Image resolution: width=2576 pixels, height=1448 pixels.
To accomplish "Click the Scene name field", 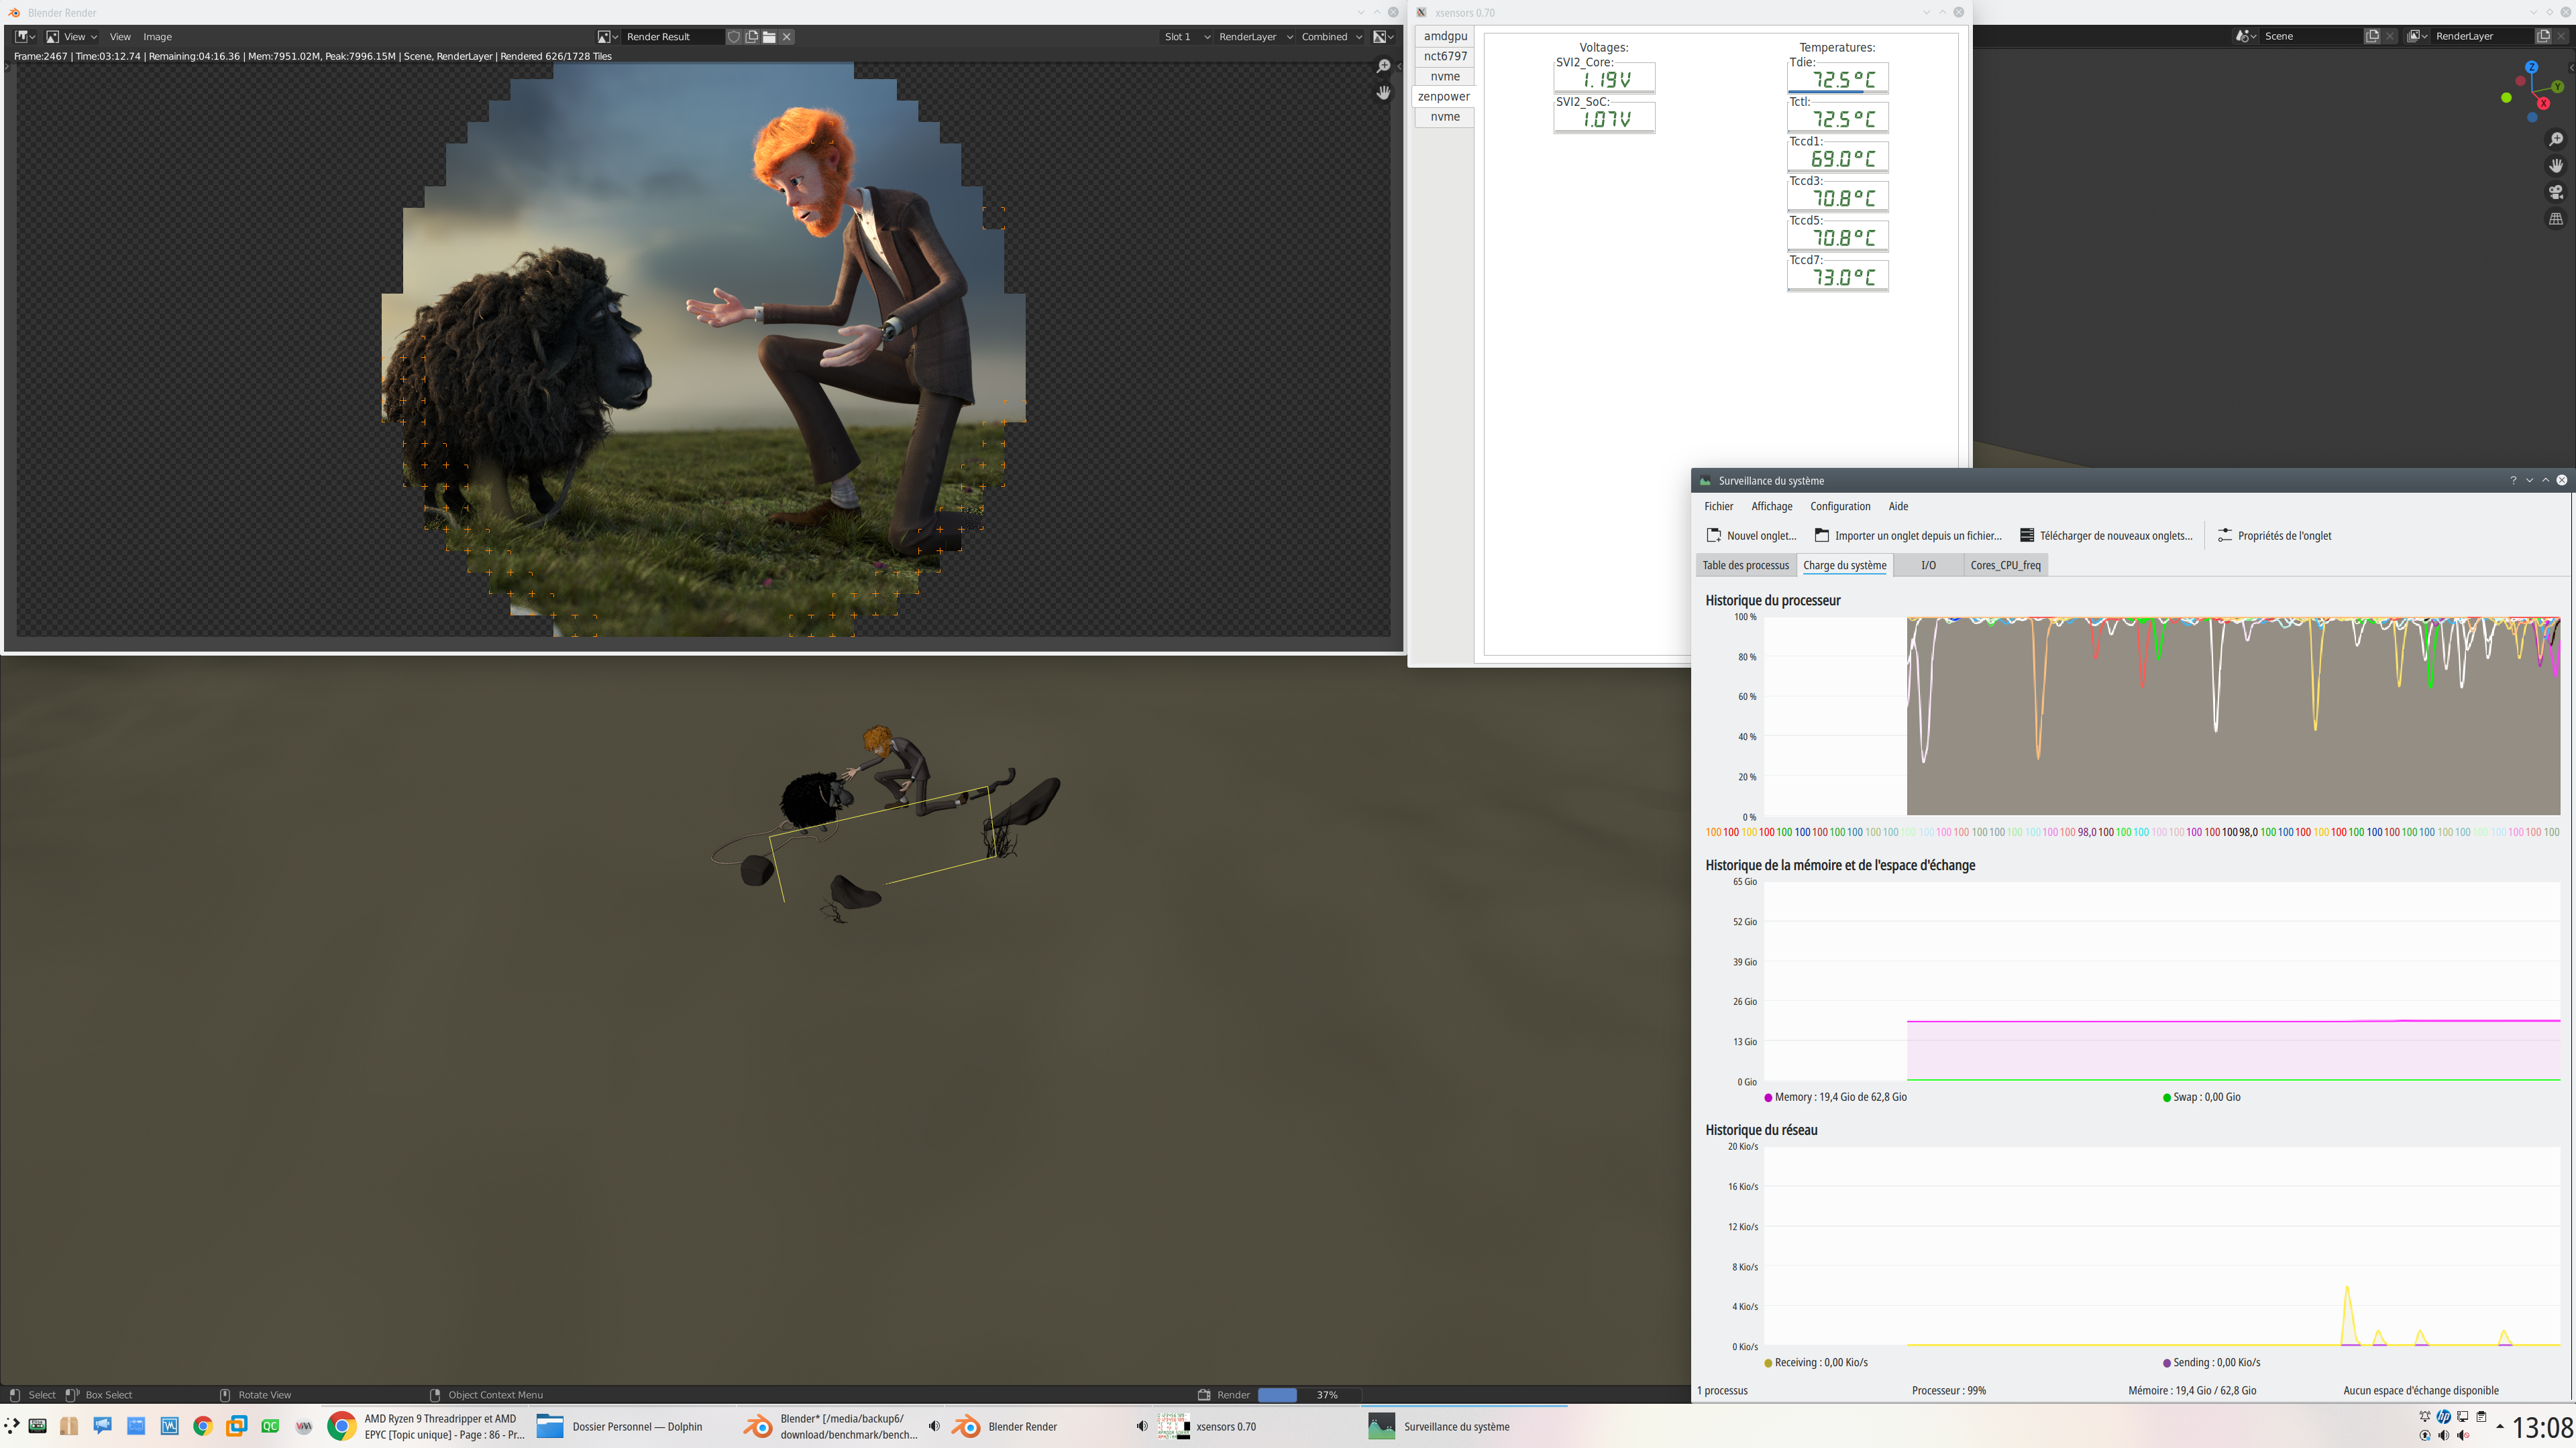I will coord(2311,36).
